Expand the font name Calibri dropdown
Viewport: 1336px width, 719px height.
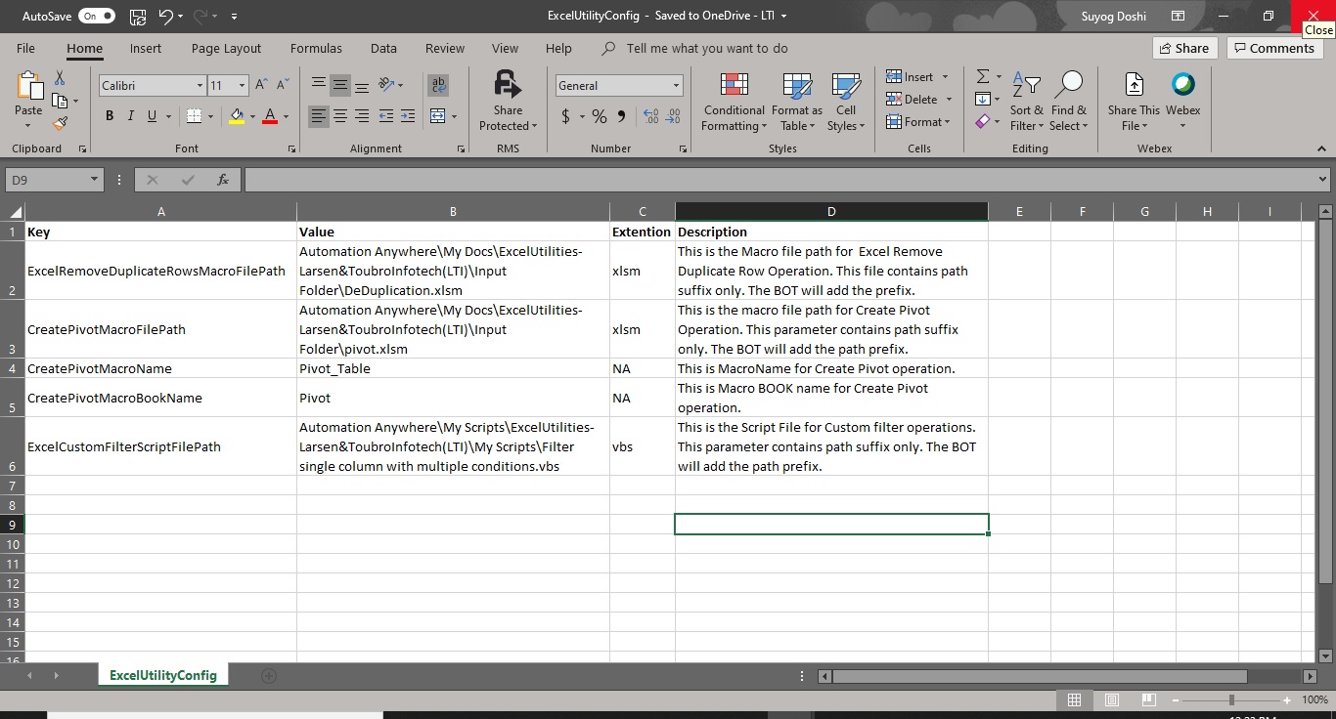coord(200,86)
